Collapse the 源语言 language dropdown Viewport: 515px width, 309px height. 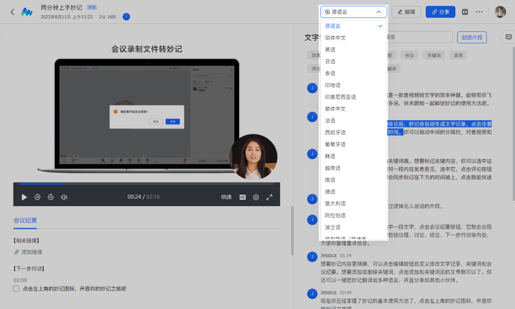coord(353,12)
